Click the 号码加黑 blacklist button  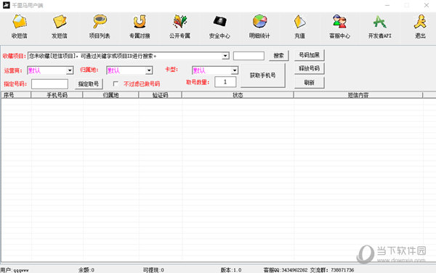coord(310,55)
